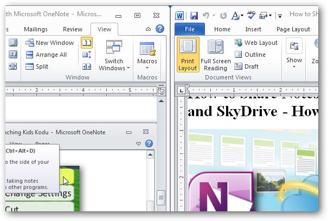Viewport: 328px width, 221px height.
Task: Click Reset Window Position icon
Action: [x=87, y=66]
